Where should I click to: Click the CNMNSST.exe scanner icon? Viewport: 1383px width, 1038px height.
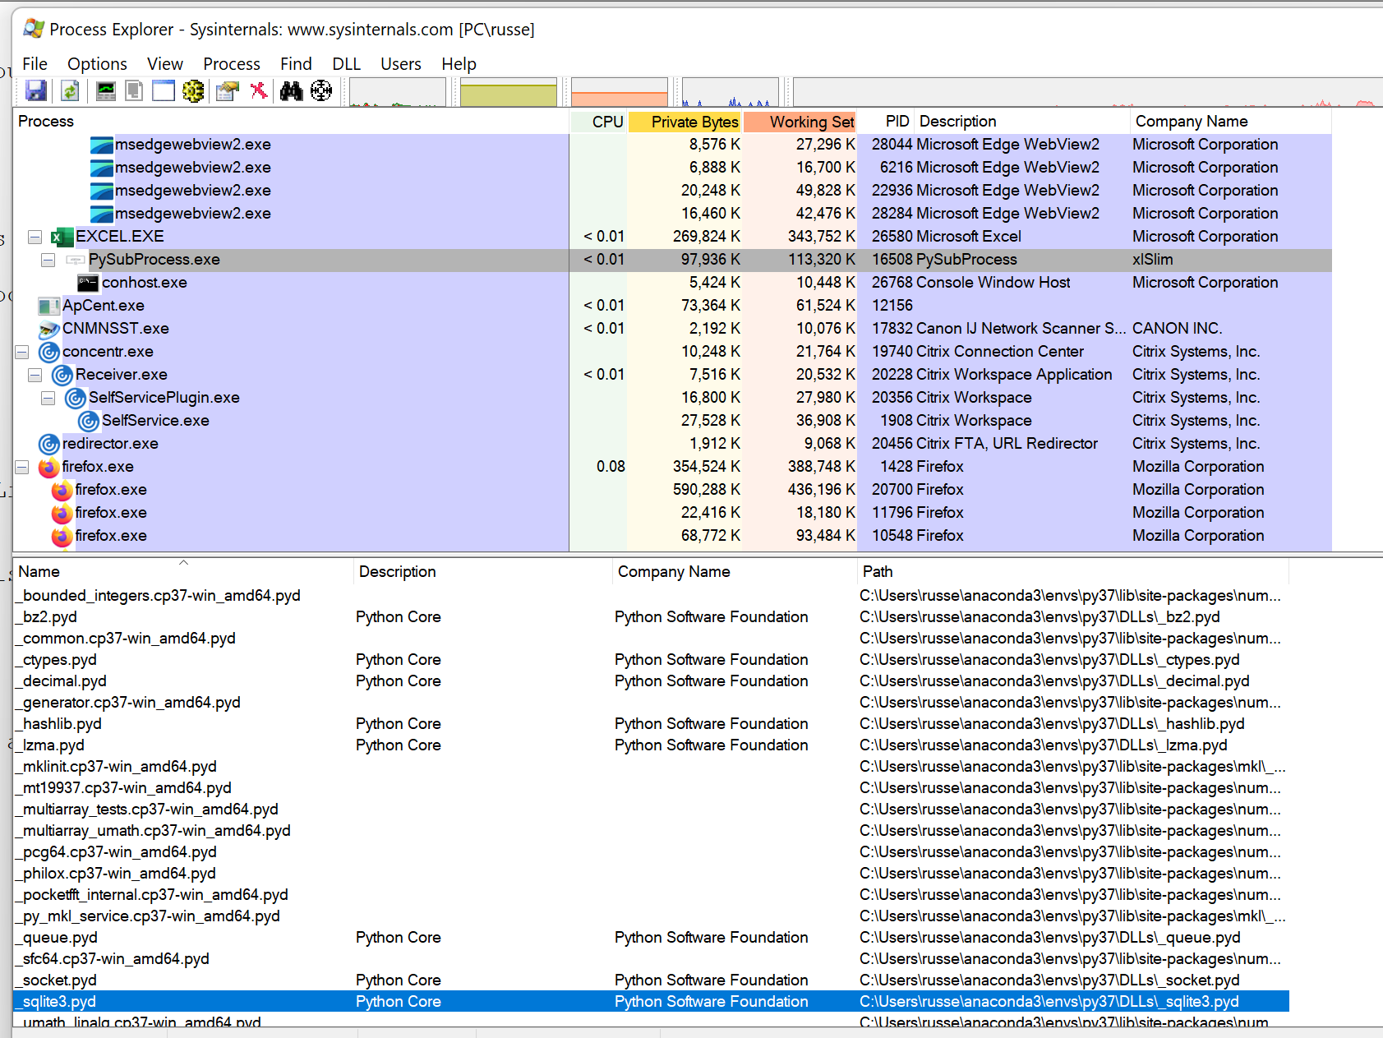[48, 329]
